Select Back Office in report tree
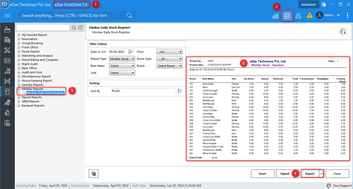Viewport: 353px width, 189px height. coord(29,68)
